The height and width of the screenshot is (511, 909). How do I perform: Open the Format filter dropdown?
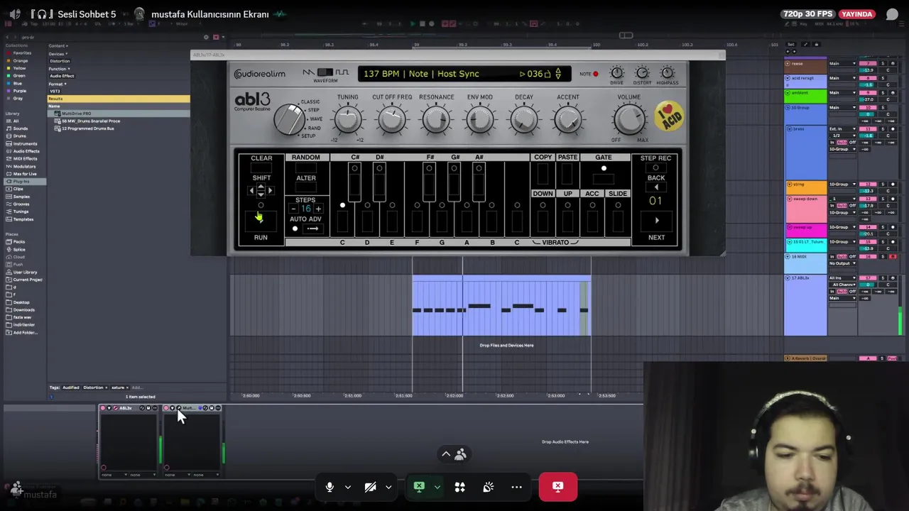(x=57, y=84)
